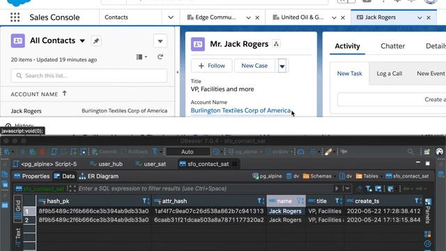The width and height of the screenshot is (446, 251).
Task: Click the filter icon on create_ts column
Action: (x=417, y=201)
